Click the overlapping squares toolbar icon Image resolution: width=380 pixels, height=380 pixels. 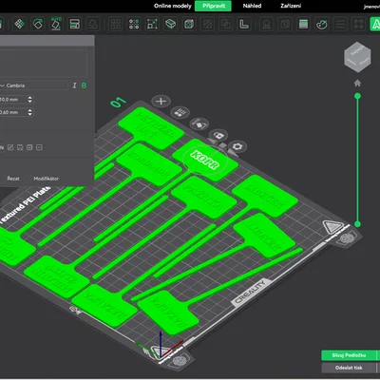coord(226,24)
